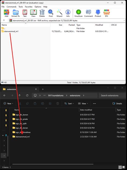
Task: Switch Explorer to details list view
Action: tap(120, 167)
